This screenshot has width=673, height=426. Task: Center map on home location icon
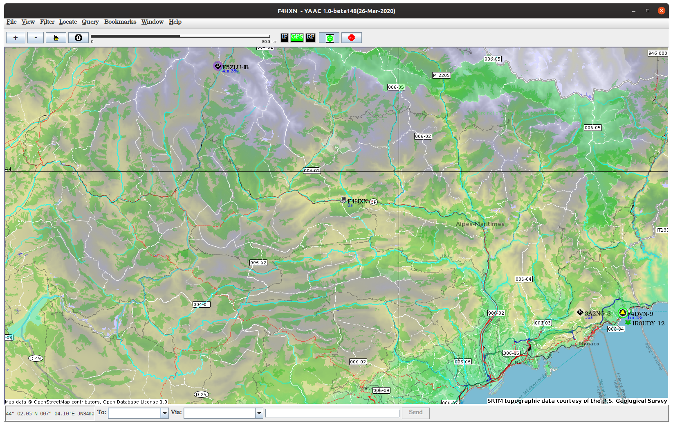(x=56, y=38)
